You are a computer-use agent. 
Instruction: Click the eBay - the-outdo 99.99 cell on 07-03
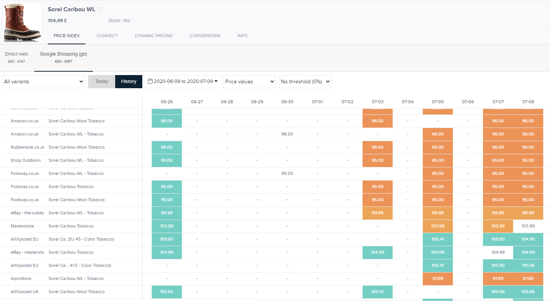(378, 213)
